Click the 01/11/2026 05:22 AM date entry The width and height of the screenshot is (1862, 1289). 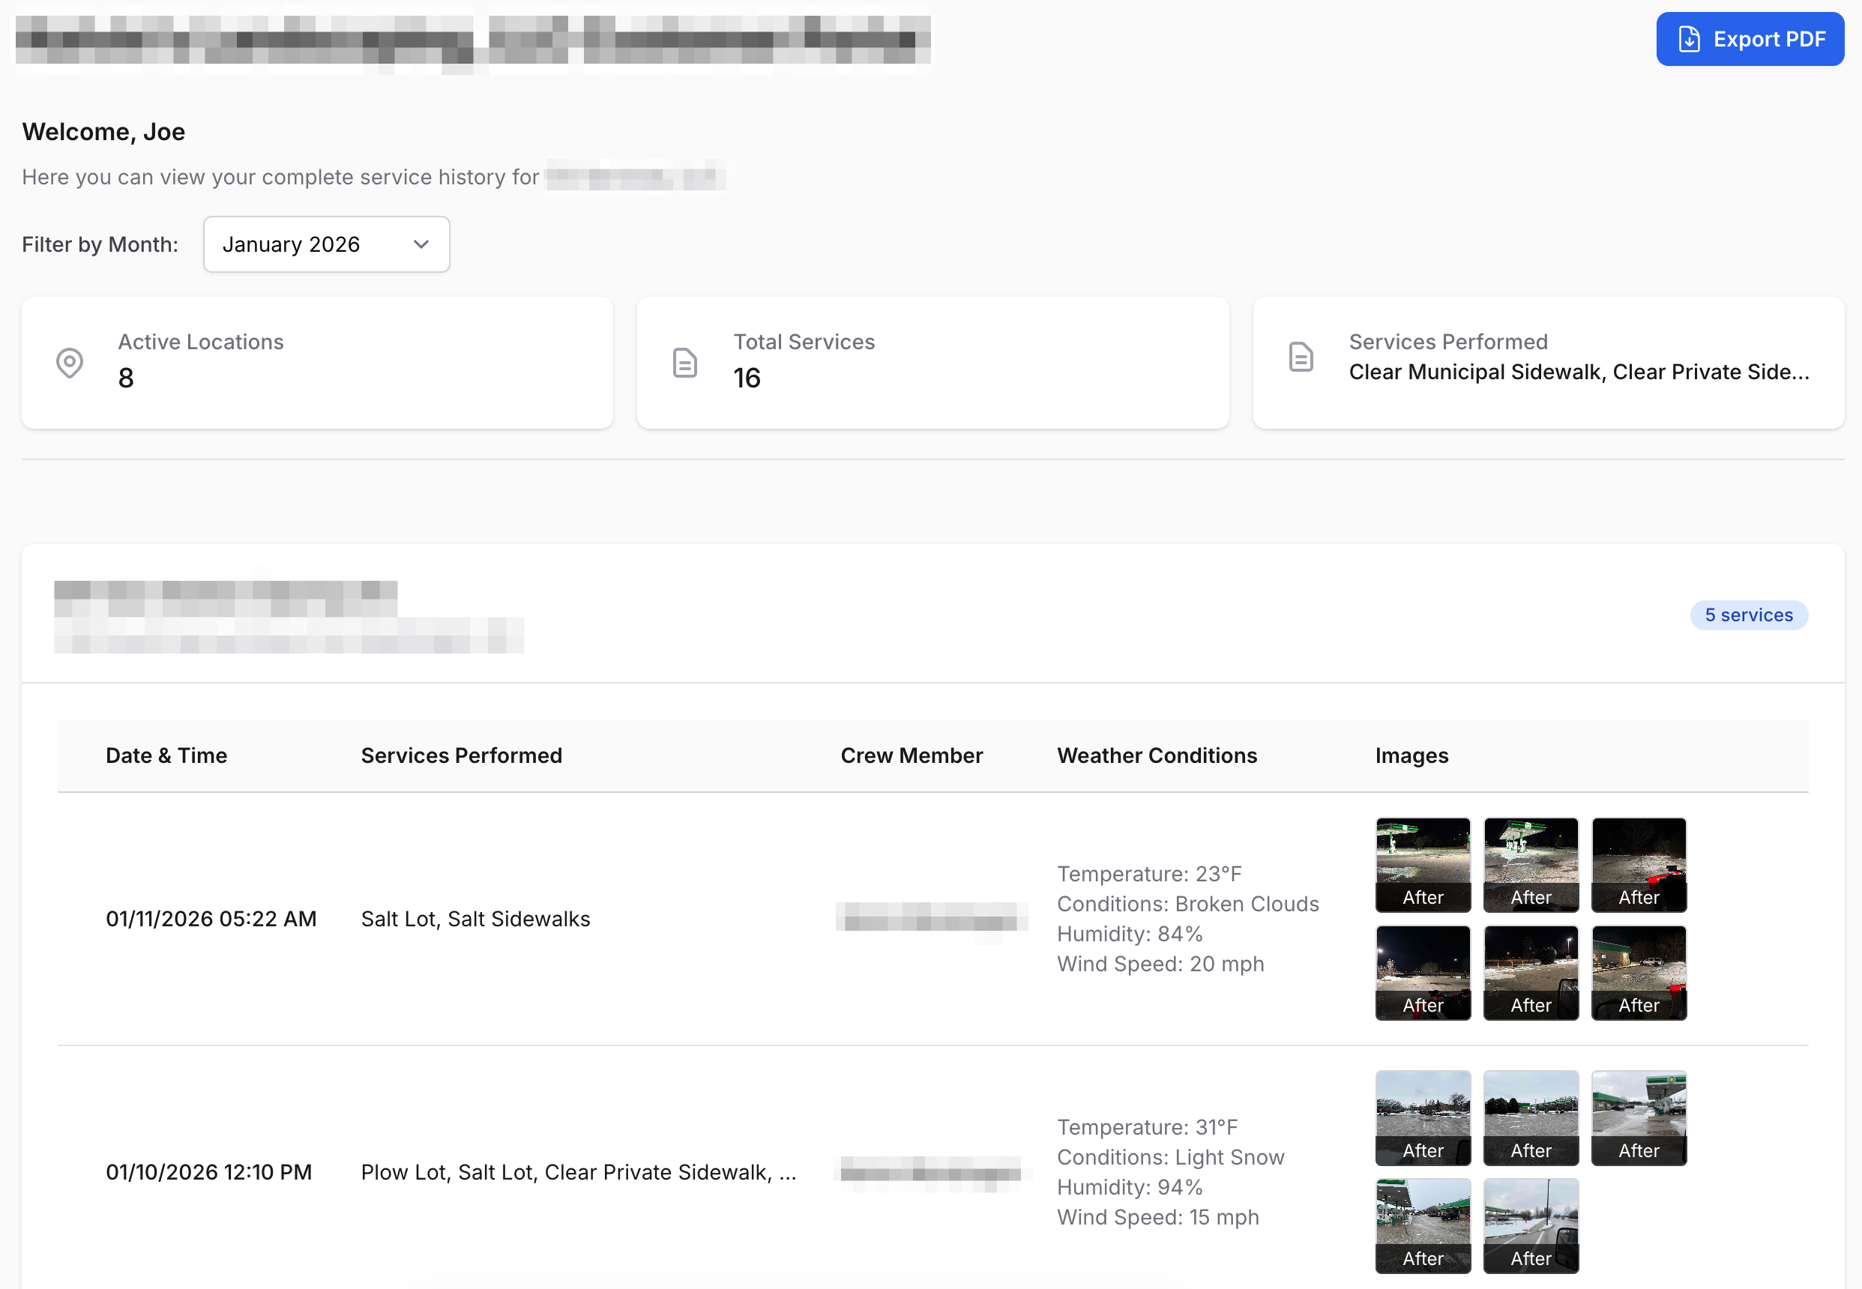tap(211, 918)
